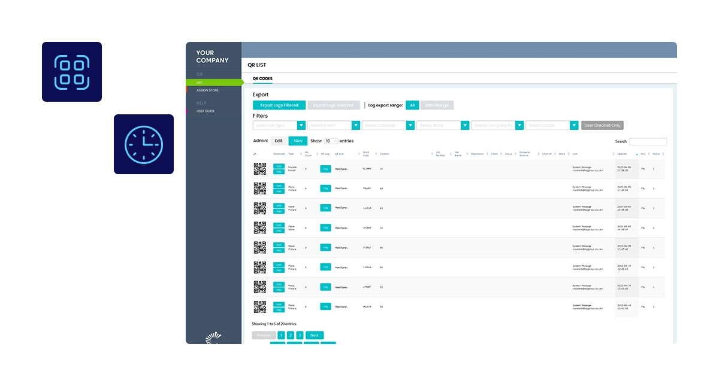
Task: Open QR code image in content 55 row
Action: point(259,287)
